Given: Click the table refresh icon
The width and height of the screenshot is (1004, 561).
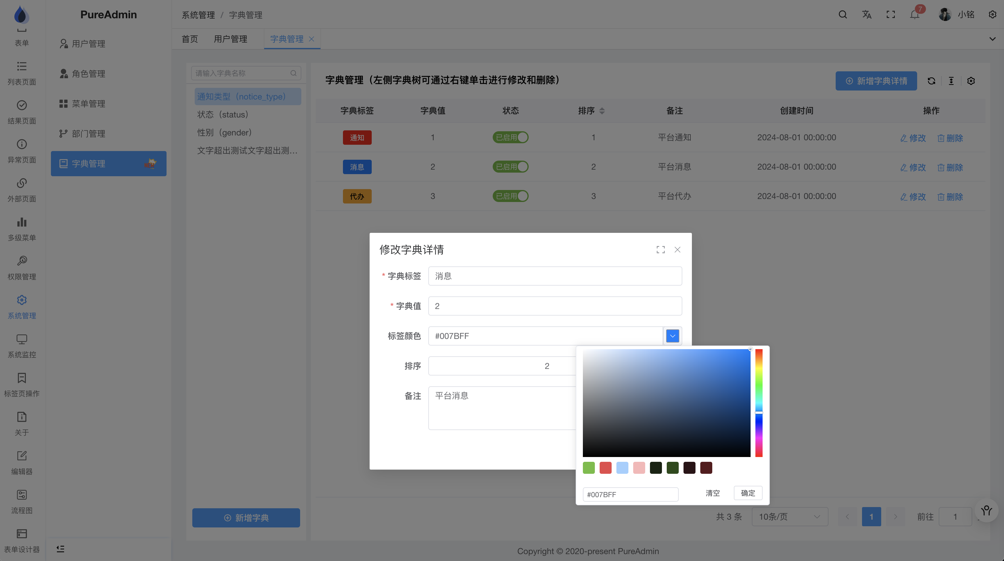Looking at the screenshot, I should pyautogui.click(x=932, y=81).
